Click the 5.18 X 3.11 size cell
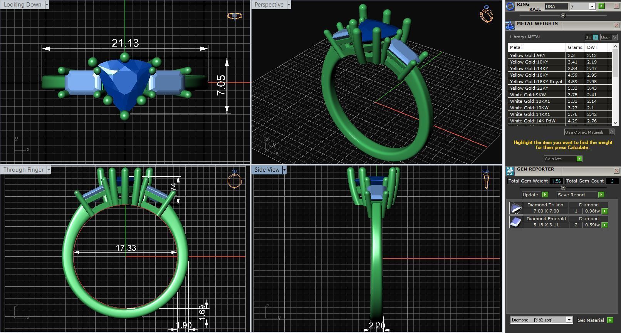 click(546, 225)
